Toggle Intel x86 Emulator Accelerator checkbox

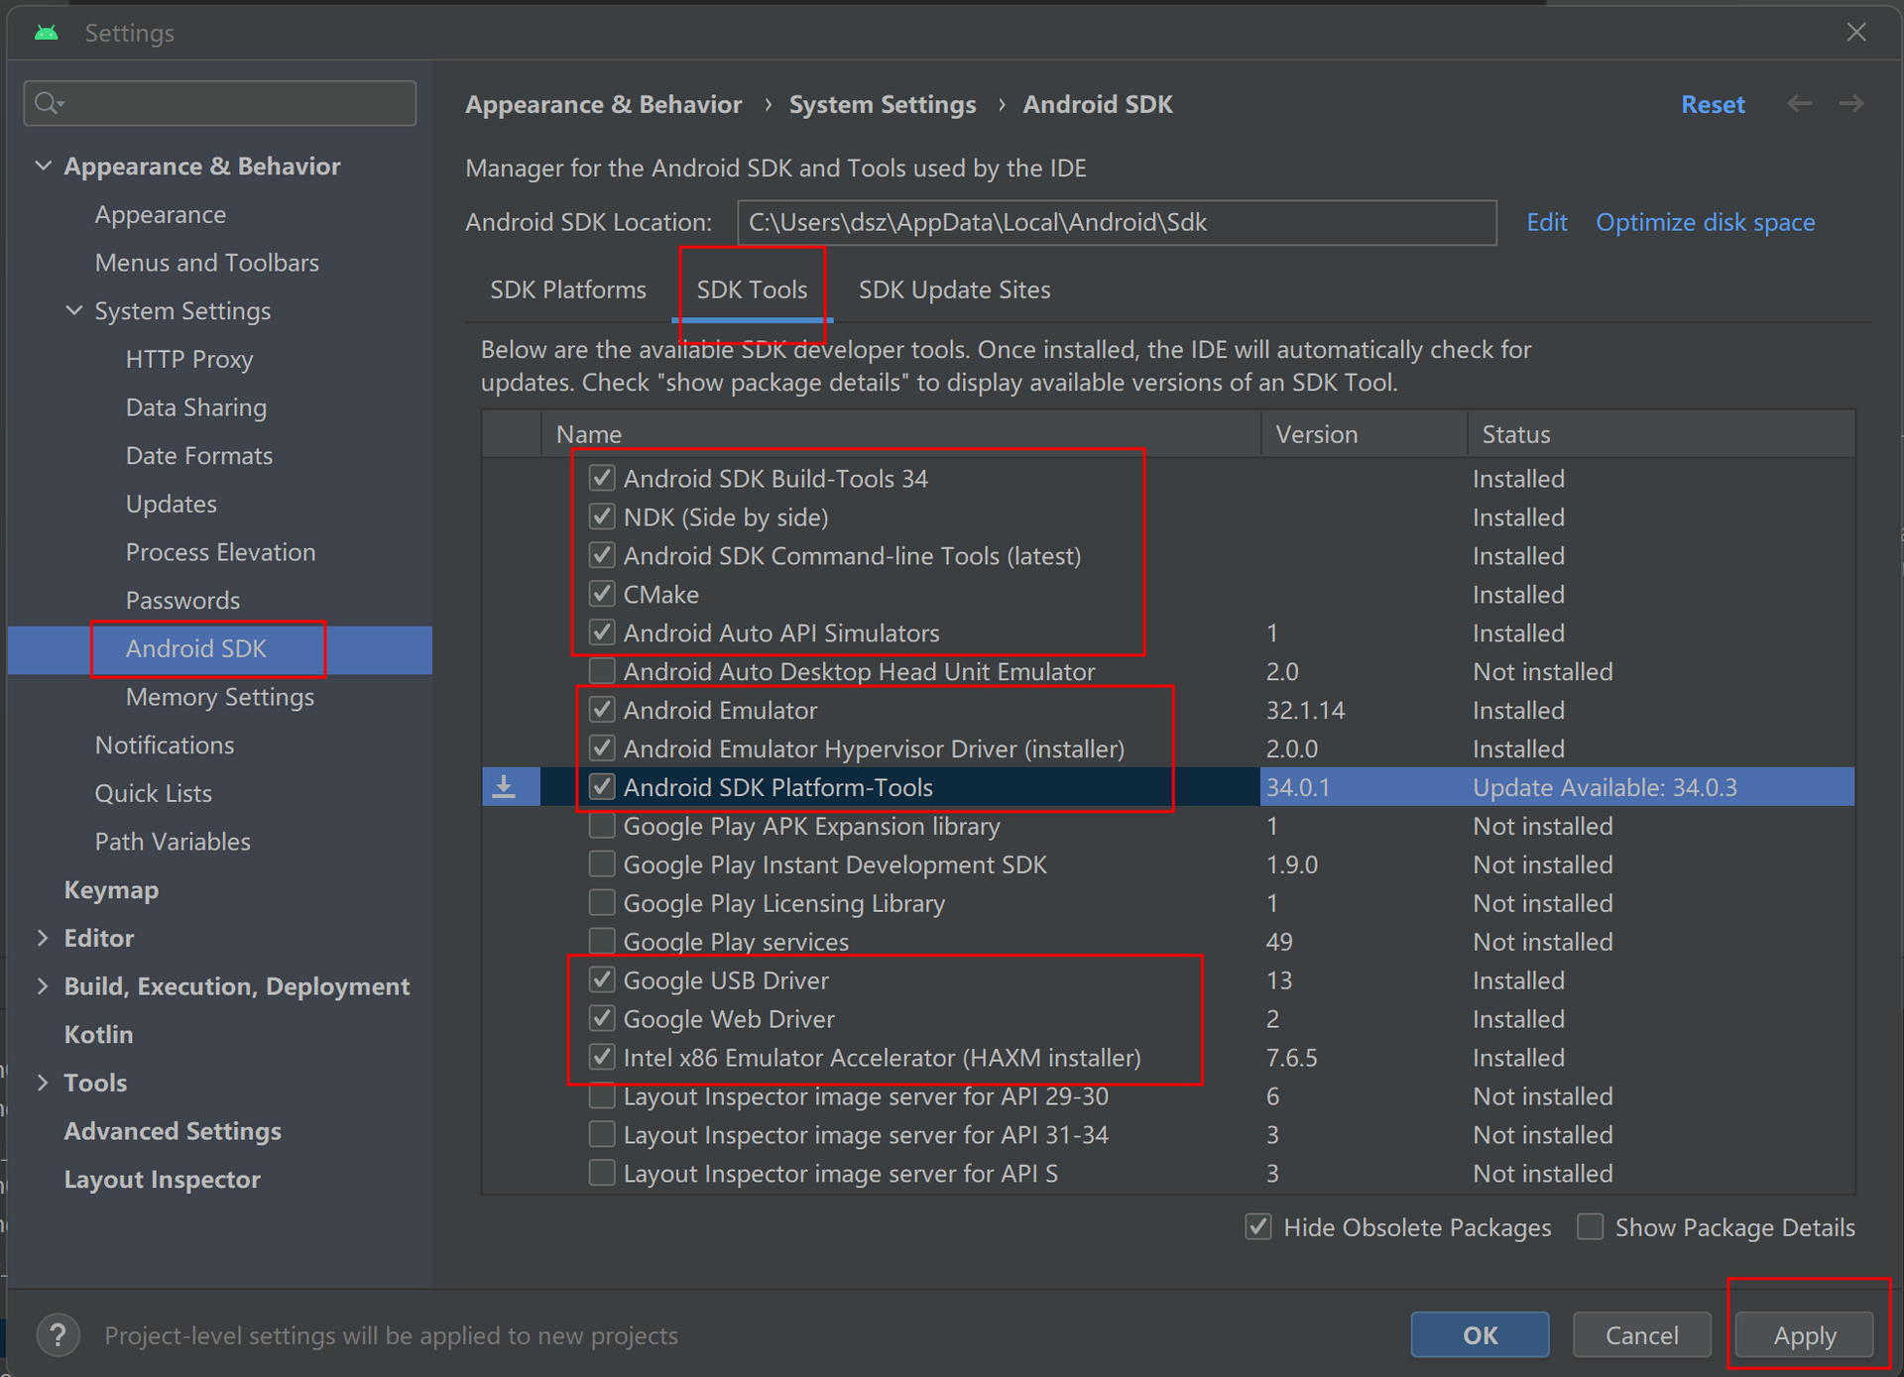(x=602, y=1058)
